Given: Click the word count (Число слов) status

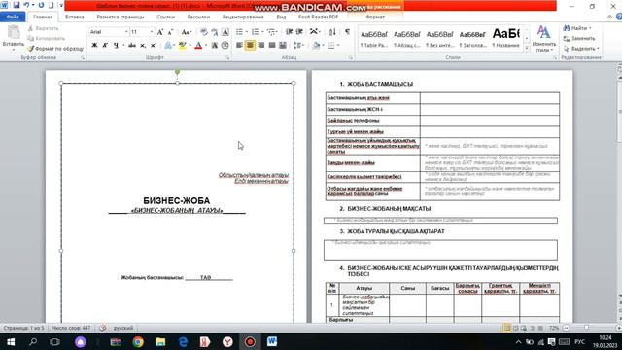Looking at the screenshot, I should pyautogui.click(x=71, y=328).
